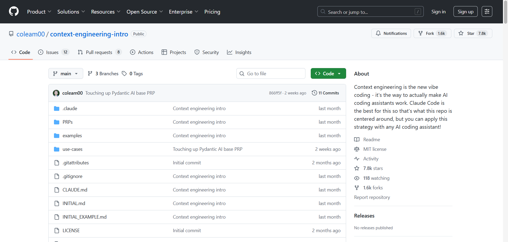508x242 pixels.
Task: Click the Readme book icon
Action: tap(357, 140)
